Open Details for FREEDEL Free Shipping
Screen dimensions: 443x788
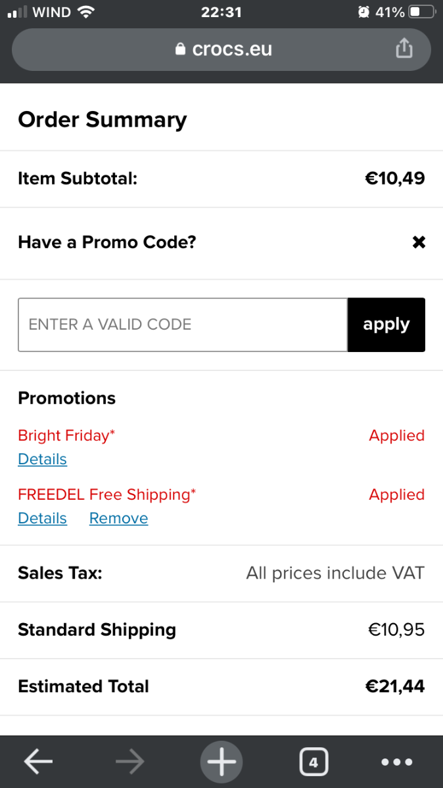coord(43,518)
